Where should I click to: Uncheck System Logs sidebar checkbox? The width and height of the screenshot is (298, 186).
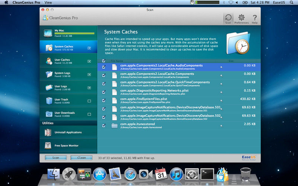point(89,74)
